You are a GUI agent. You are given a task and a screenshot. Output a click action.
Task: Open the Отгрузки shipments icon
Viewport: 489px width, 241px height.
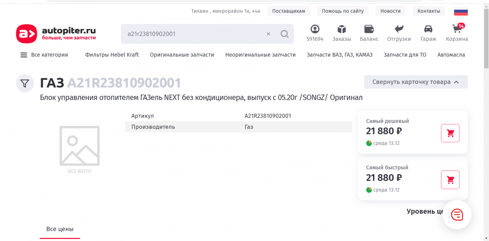(399, 29)
